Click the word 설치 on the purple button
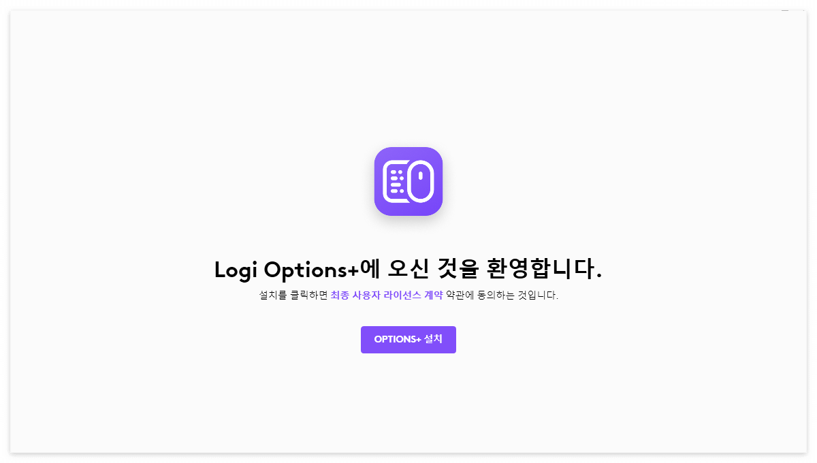 coord(433,339)
